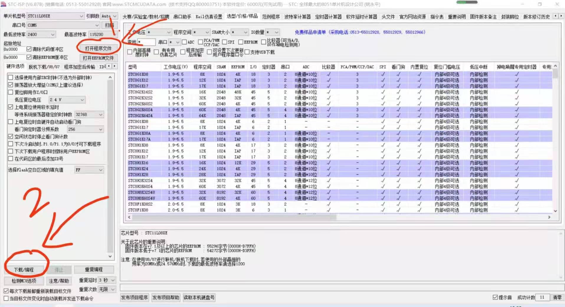
Task: Click the 成功计数 field showing 11
Action: 543,297
